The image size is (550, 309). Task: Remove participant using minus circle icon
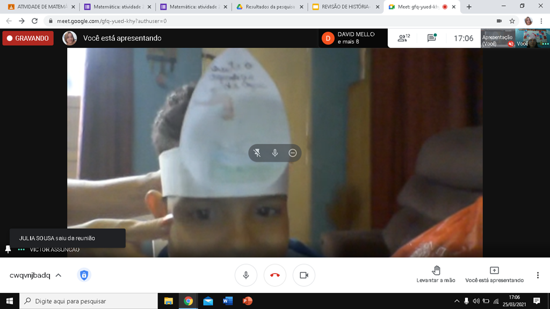[x=293, y=153]
